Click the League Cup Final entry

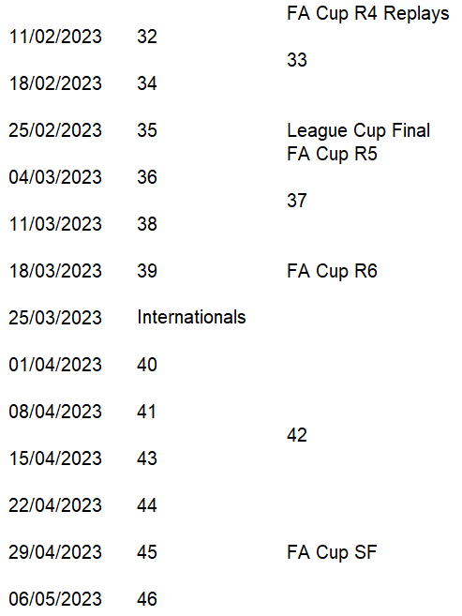[x=358, y=131]
